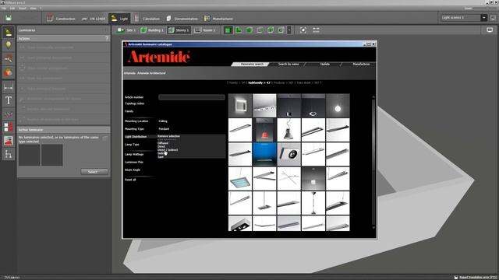Click Reset all filters
The height and width of the screenshot is (280, 499).
(130, 180)
